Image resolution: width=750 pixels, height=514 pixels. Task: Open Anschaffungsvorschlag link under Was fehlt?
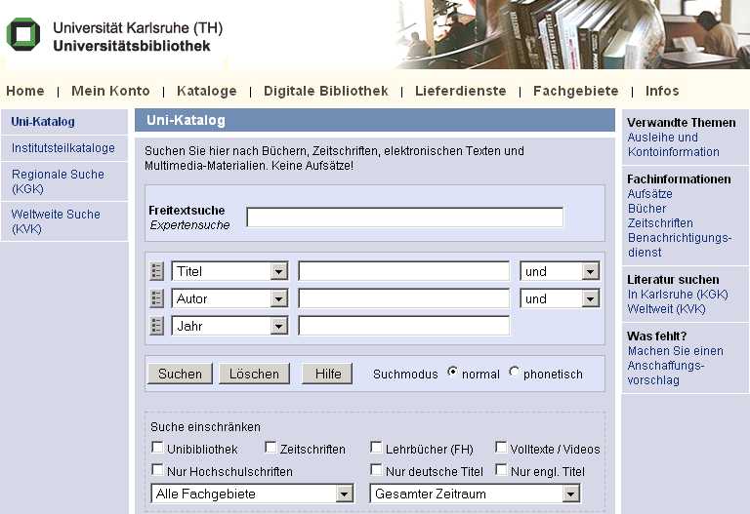pos(676,366)
